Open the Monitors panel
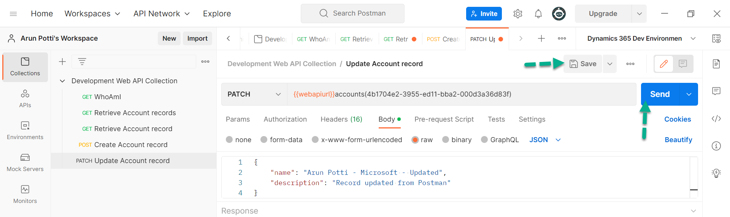The width and height of the screenshot is (730, 217). point(25,194)
